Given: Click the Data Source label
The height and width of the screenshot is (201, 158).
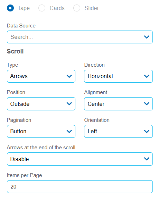Looking at the screenshot, I should (x=21, y=26).
